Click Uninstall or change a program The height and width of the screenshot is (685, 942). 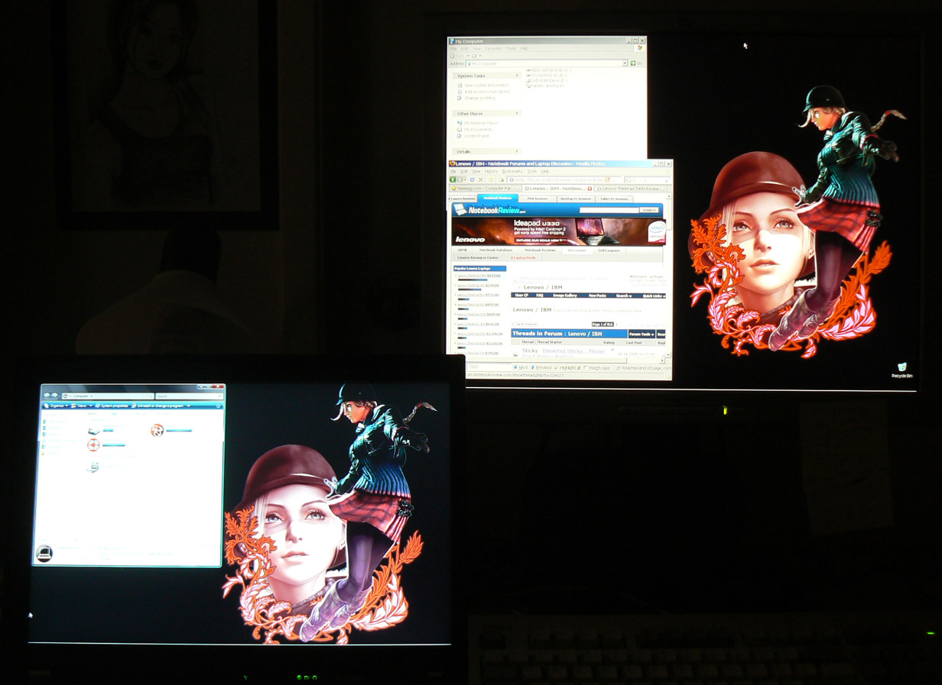(158, 406)
